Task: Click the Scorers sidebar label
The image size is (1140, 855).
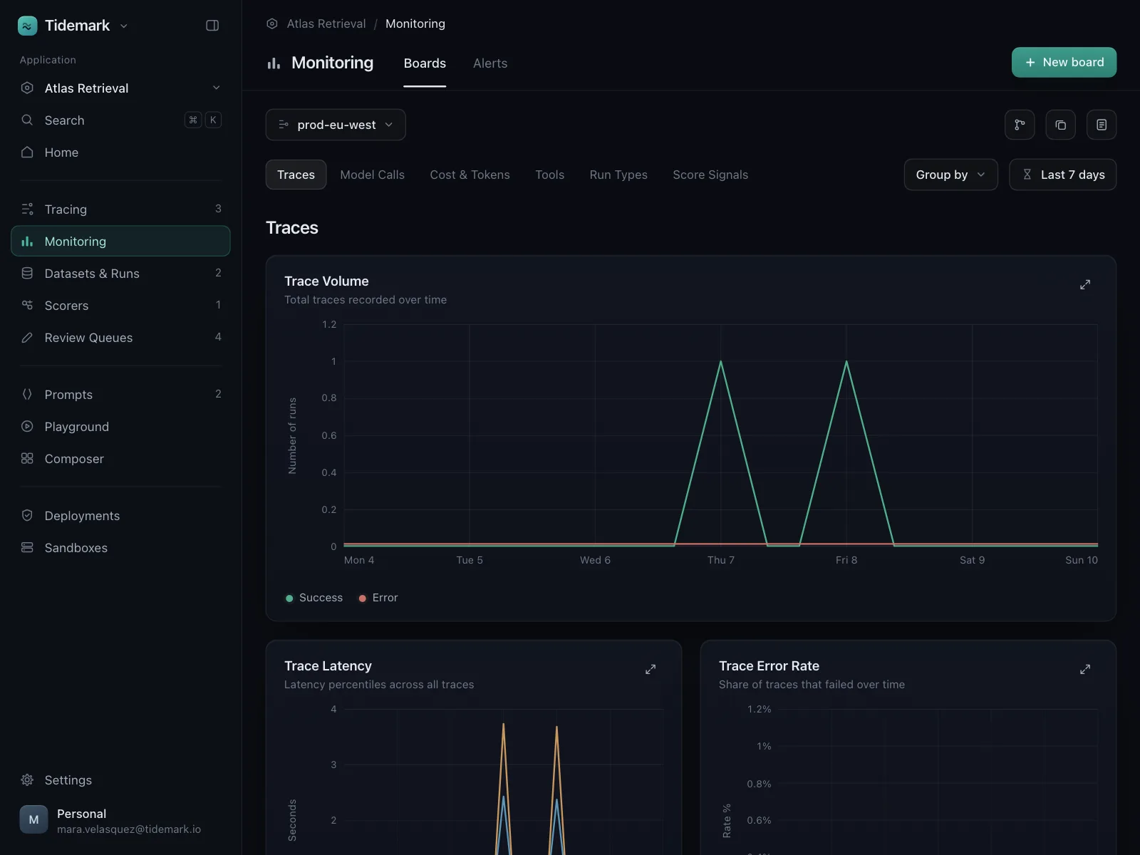Action: pyautogui.click(x=66, y=306)
